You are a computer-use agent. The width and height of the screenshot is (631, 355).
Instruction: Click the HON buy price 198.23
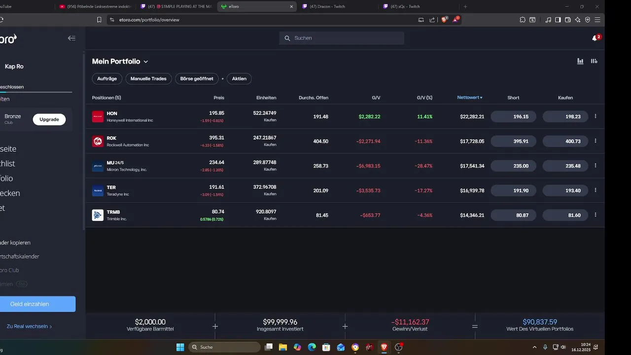565,116
